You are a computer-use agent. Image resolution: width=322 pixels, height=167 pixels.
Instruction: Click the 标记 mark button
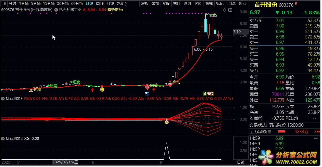tap(219, 3)
